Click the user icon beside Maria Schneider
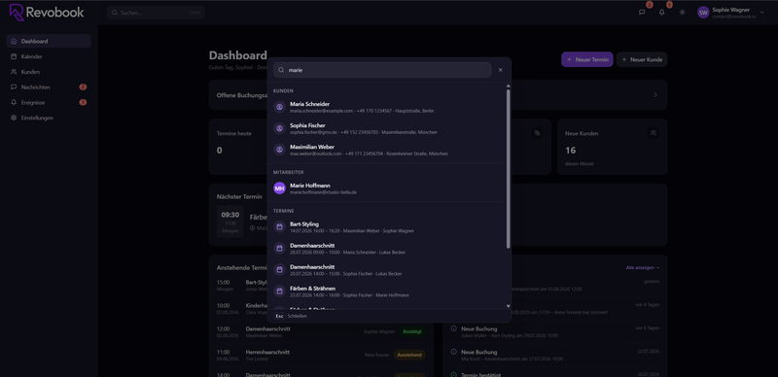The width and height of the screenshot is (778, 377). (x=279, y=107)
